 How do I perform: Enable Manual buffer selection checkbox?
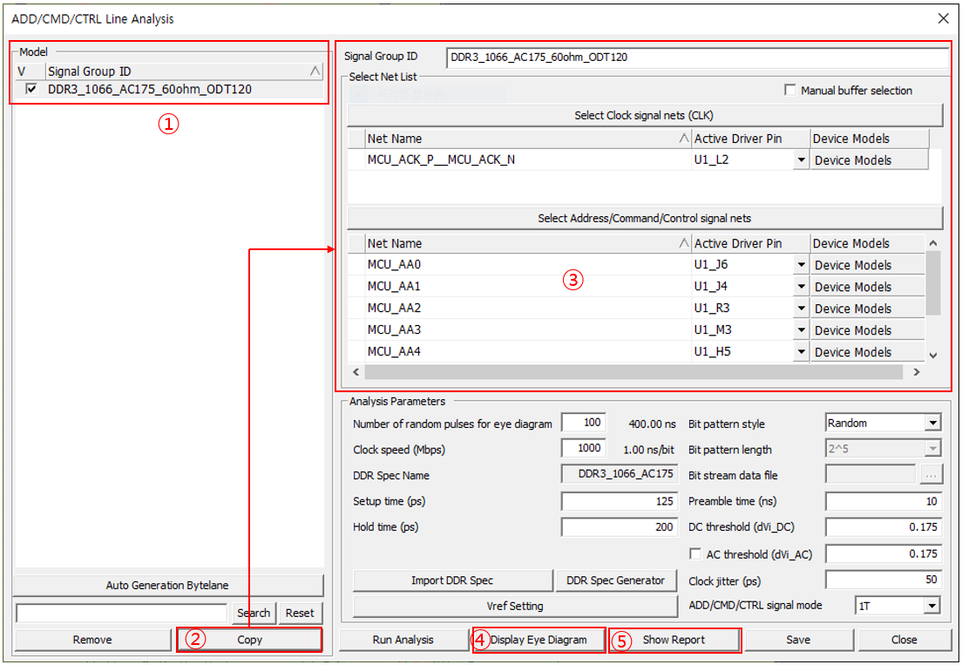pyautogui.click(x=790, y=91)
